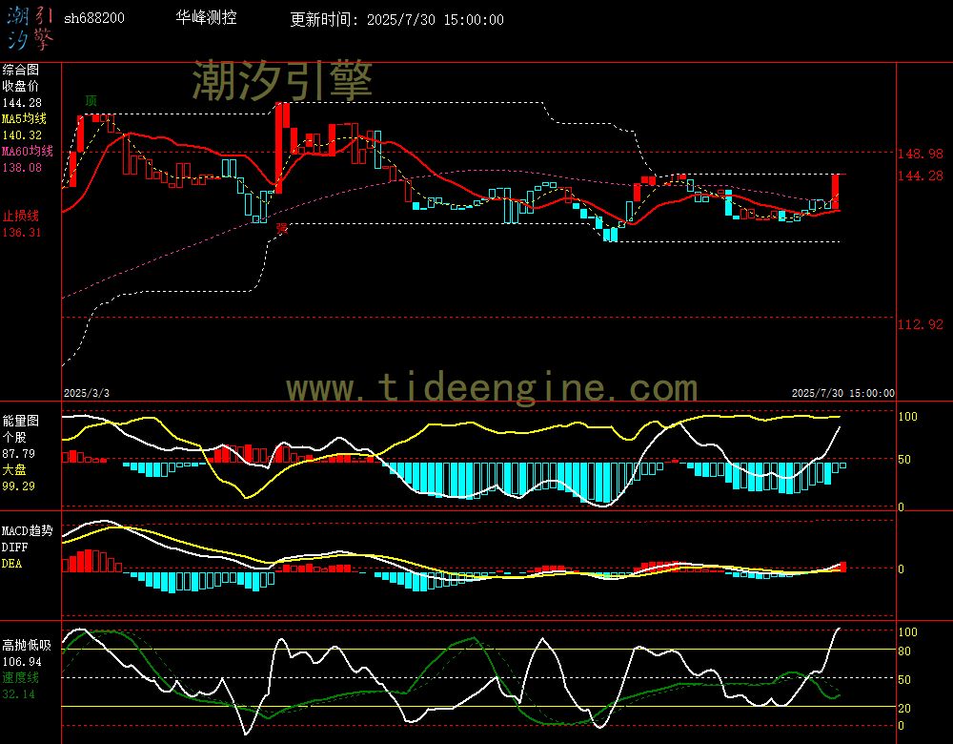953x744 pixels.
Task: Click the 更新时间 timestamp in the header
Action: 396,19
